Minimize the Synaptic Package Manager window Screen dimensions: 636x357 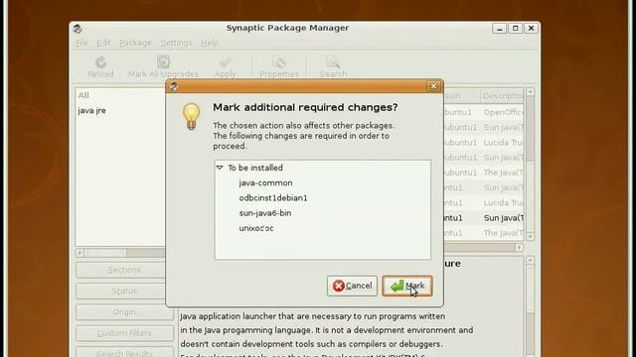tap(500, 29)
